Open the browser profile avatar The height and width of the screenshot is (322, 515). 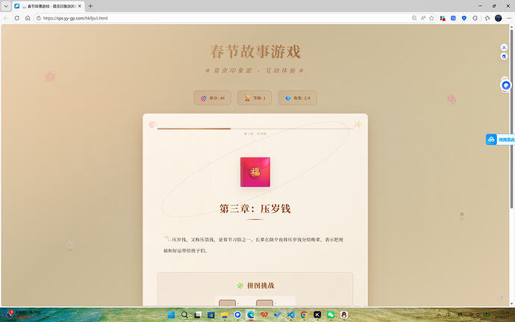[498, 17]
